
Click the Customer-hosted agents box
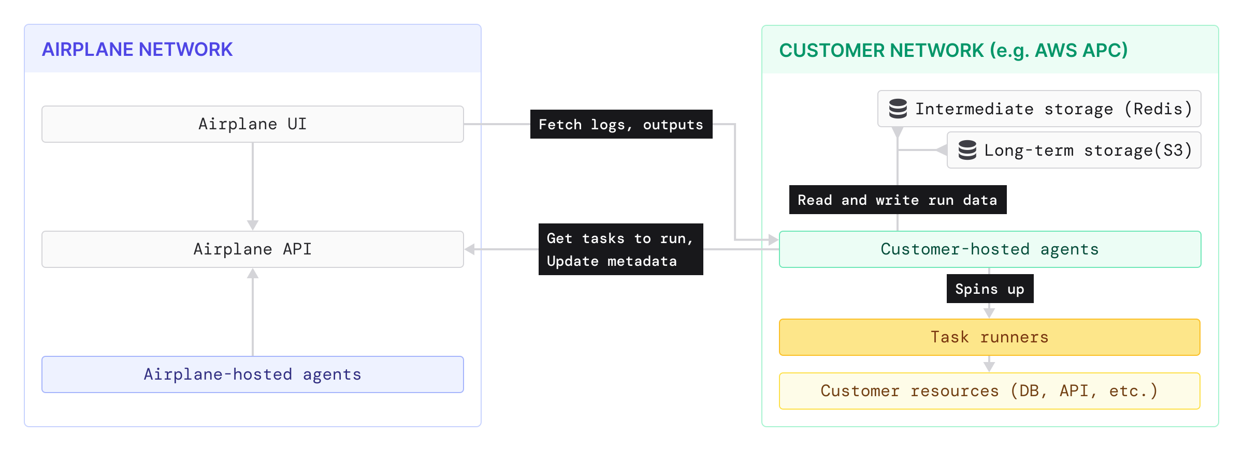tap(990, 249)
